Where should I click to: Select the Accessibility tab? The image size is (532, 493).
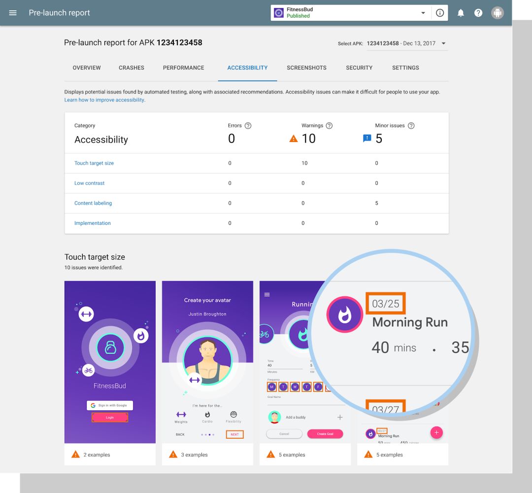(x=247, y=68)
